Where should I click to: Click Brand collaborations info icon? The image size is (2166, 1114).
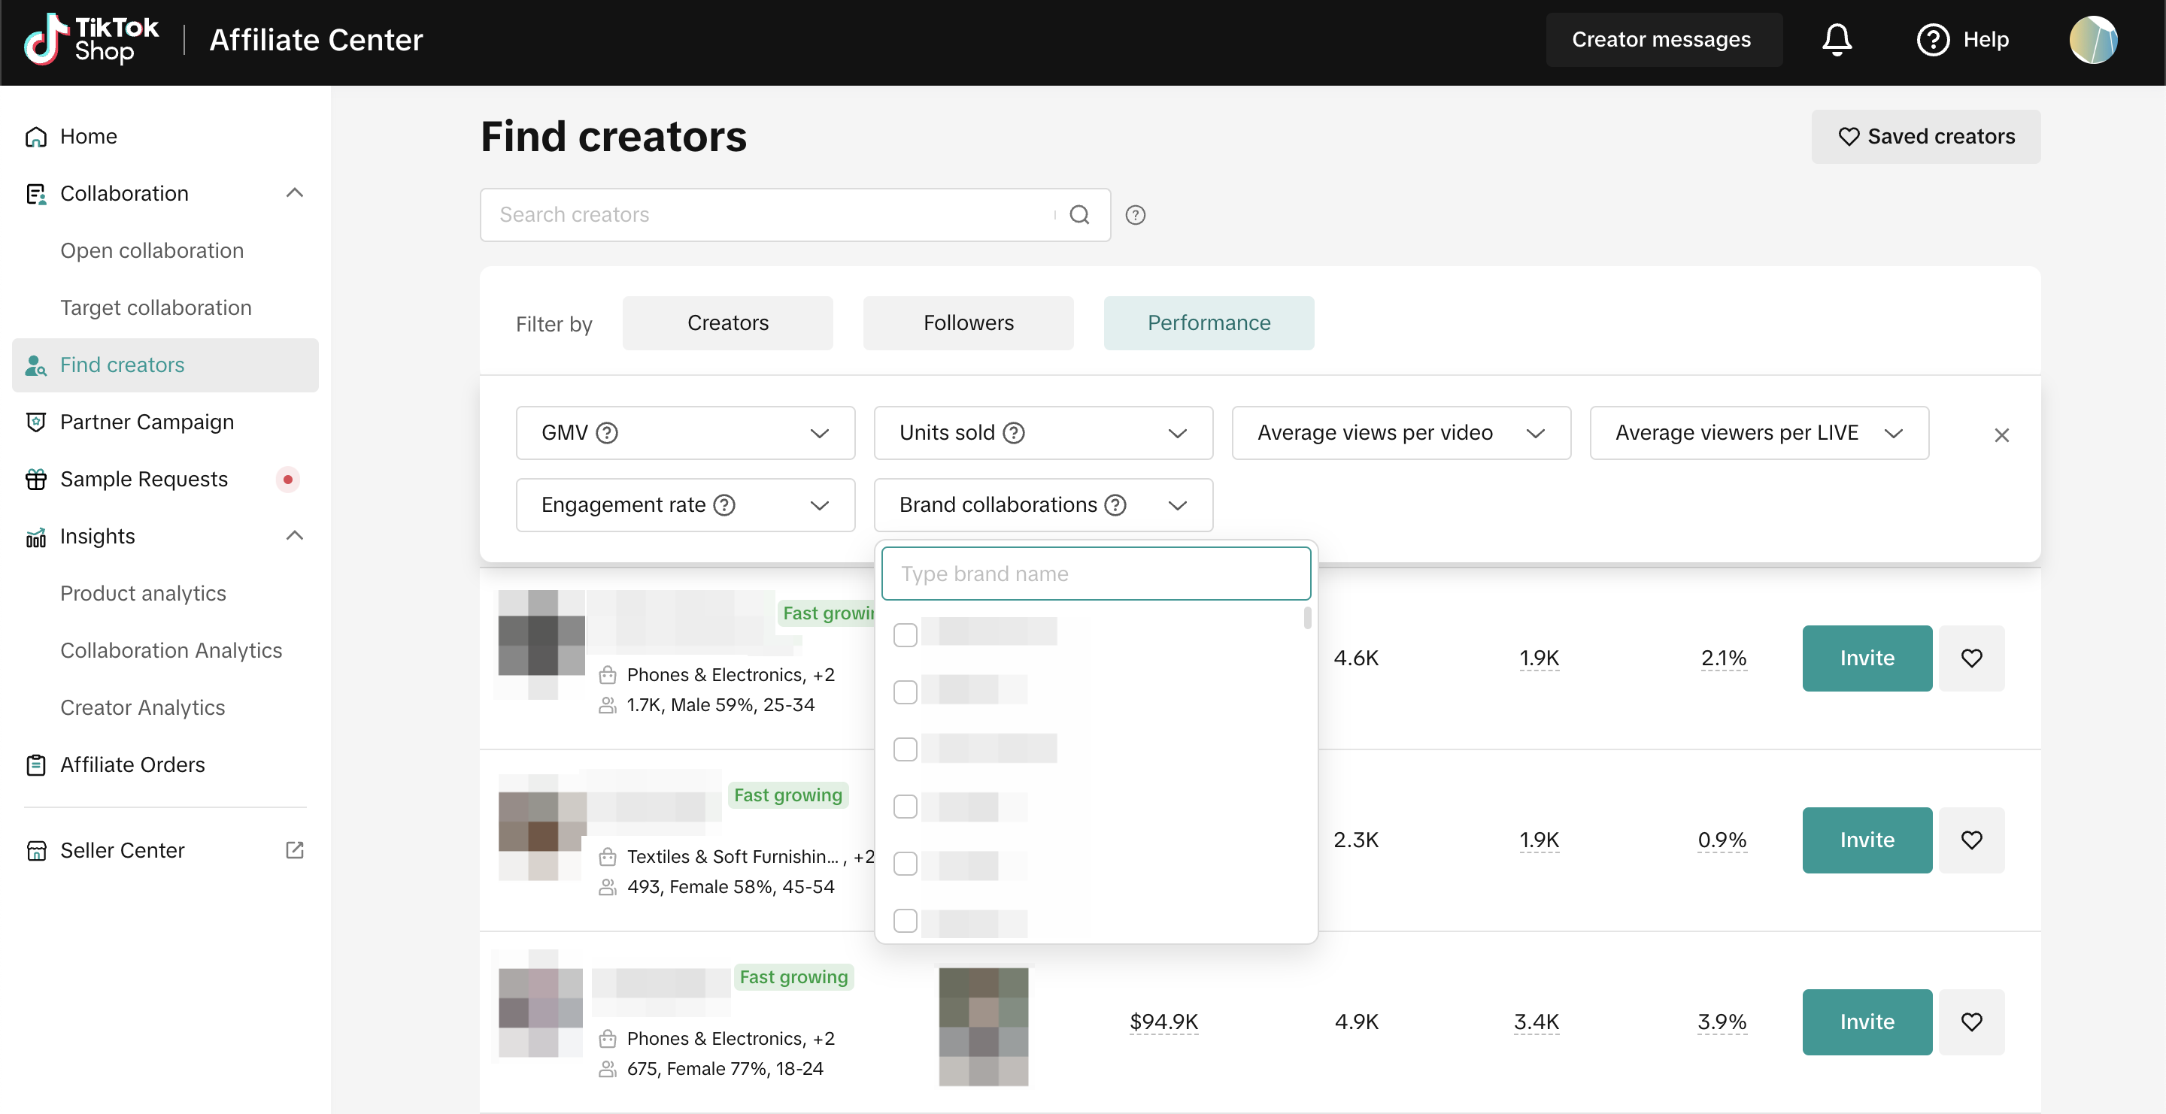point(1115,505)
